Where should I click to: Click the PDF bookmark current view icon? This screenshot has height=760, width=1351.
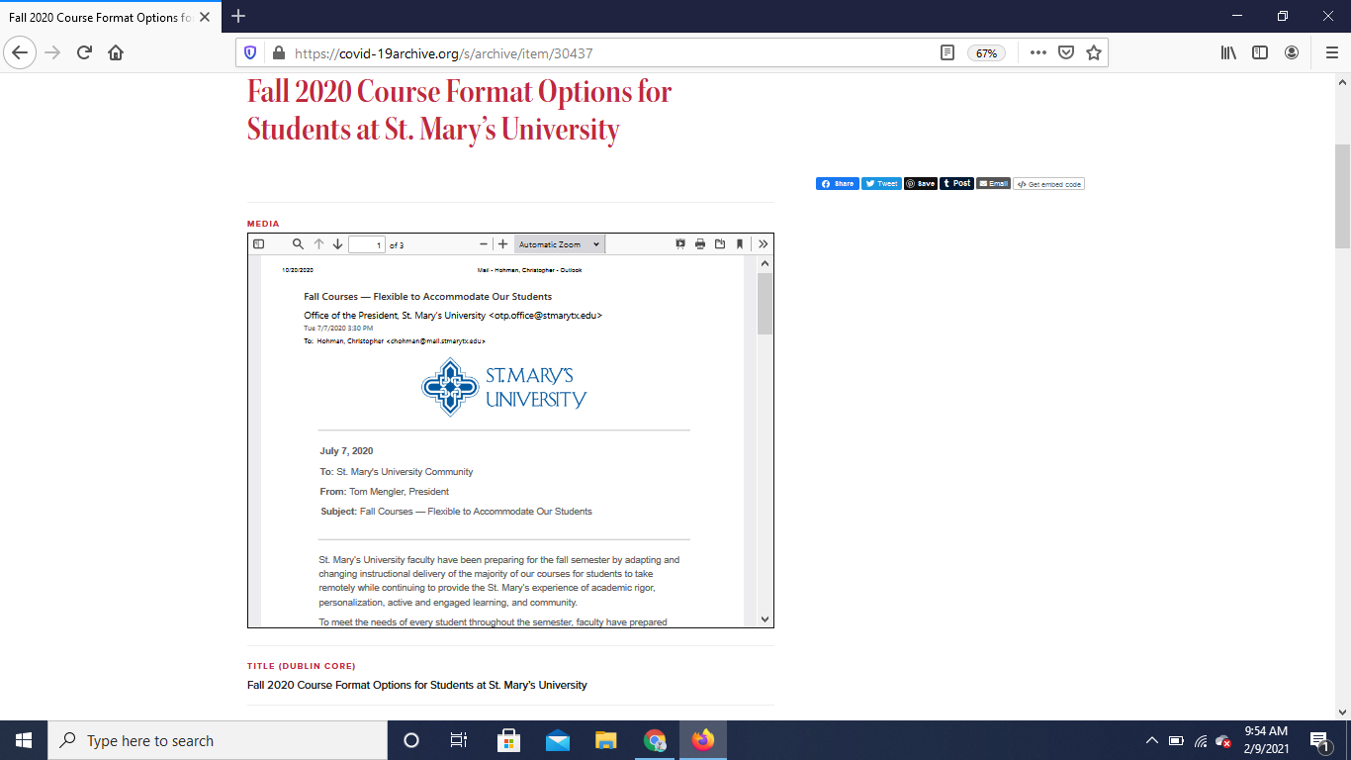(x=740, y=244)
